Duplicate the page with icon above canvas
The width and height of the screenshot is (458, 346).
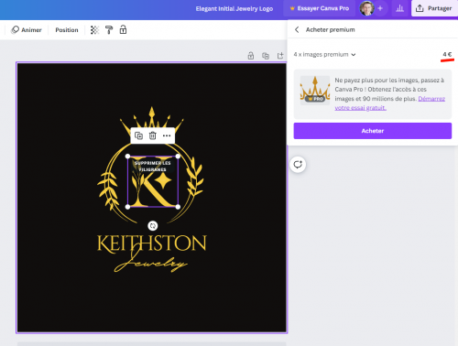(266, 56)
